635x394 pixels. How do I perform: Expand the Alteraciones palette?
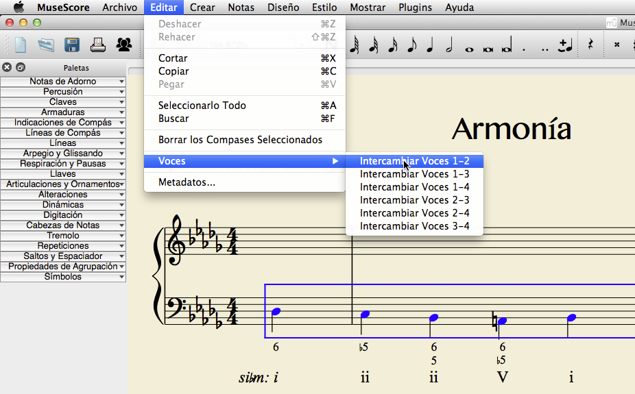[63, 195]
